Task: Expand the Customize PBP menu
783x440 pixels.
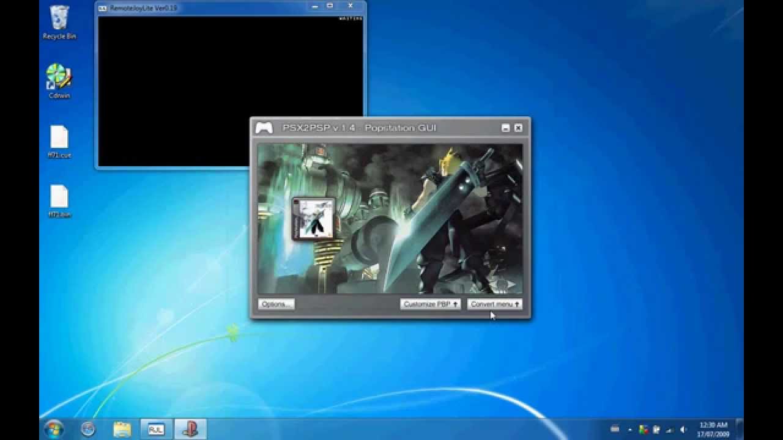Action: coord(431,304)
